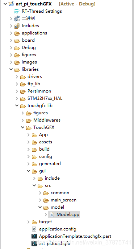
Task: Click the application.config gear file icon
Action: [34, 229]
